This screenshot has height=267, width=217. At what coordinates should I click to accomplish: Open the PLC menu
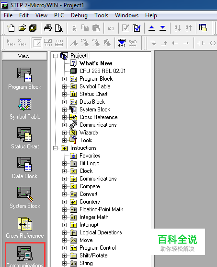coord(59,15)
